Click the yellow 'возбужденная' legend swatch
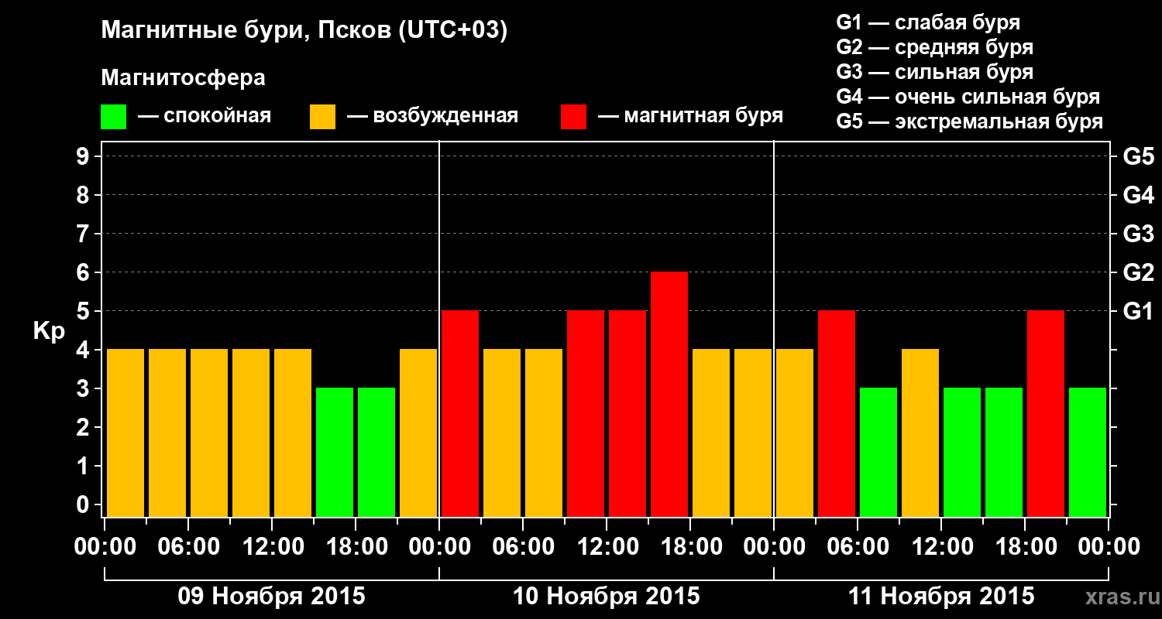Image resolution: width=1162 pixels, height=619 pixels. (x=322, y=117)
